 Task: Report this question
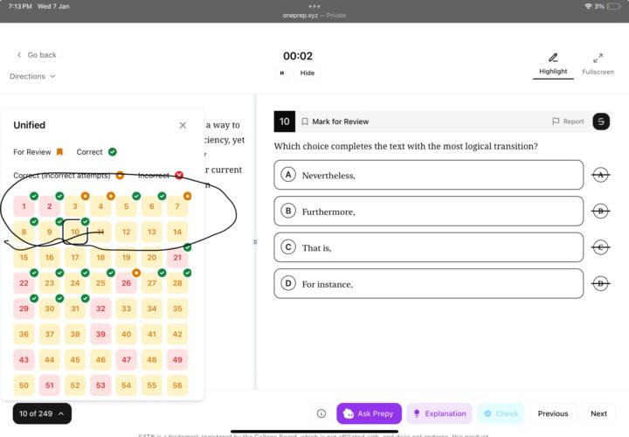pos(568,121)
